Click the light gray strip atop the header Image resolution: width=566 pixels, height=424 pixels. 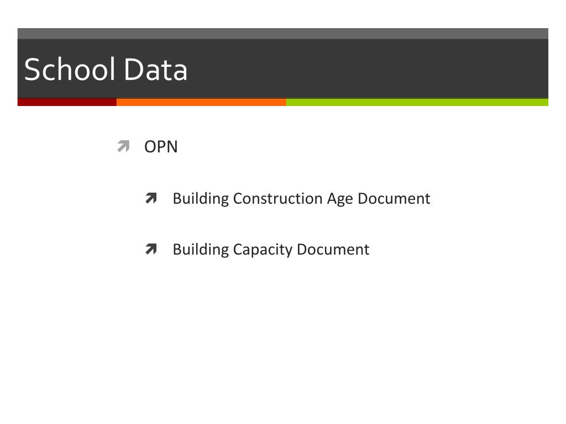click(x=283, y=34)
